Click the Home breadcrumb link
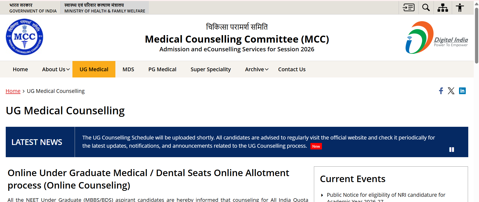Screen dimensions: 479x202 pyautogui.click(x=13, y=91)
